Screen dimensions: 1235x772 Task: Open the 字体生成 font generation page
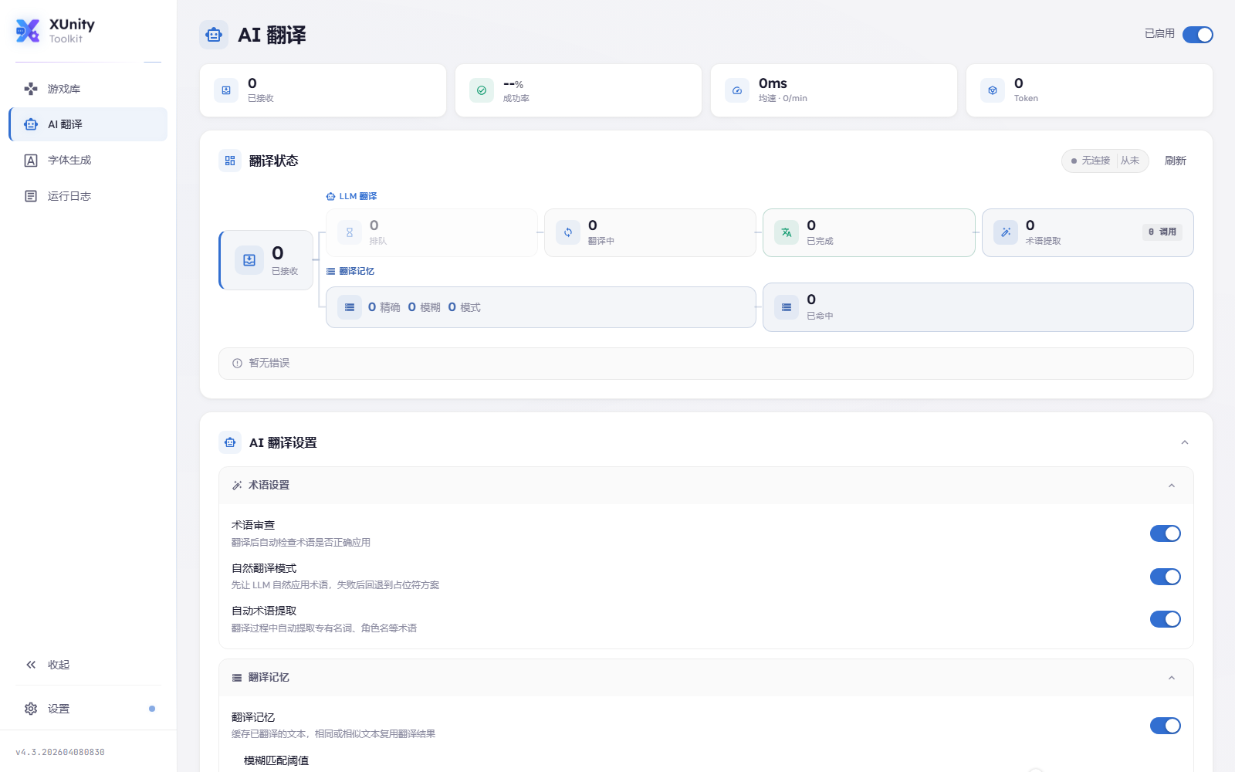pyautogui.click(x=88, y=161)
